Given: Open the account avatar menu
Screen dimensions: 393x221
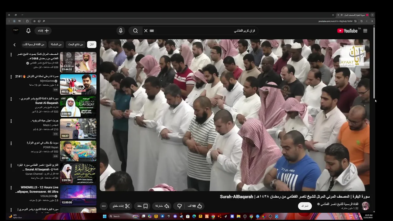Looking at the screenshot, I should coord(16,30).
